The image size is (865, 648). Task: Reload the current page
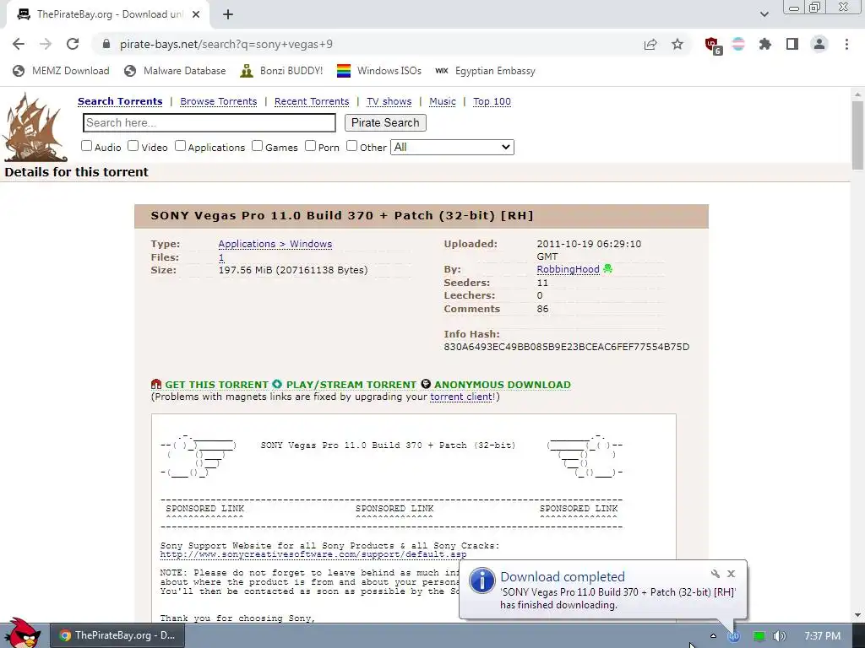pos(73,44)
